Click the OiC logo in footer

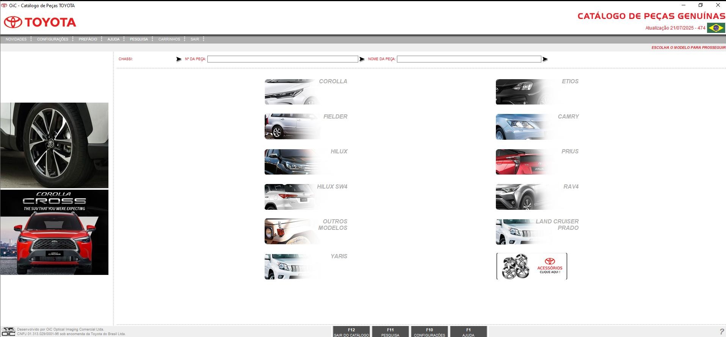[8, 331]
